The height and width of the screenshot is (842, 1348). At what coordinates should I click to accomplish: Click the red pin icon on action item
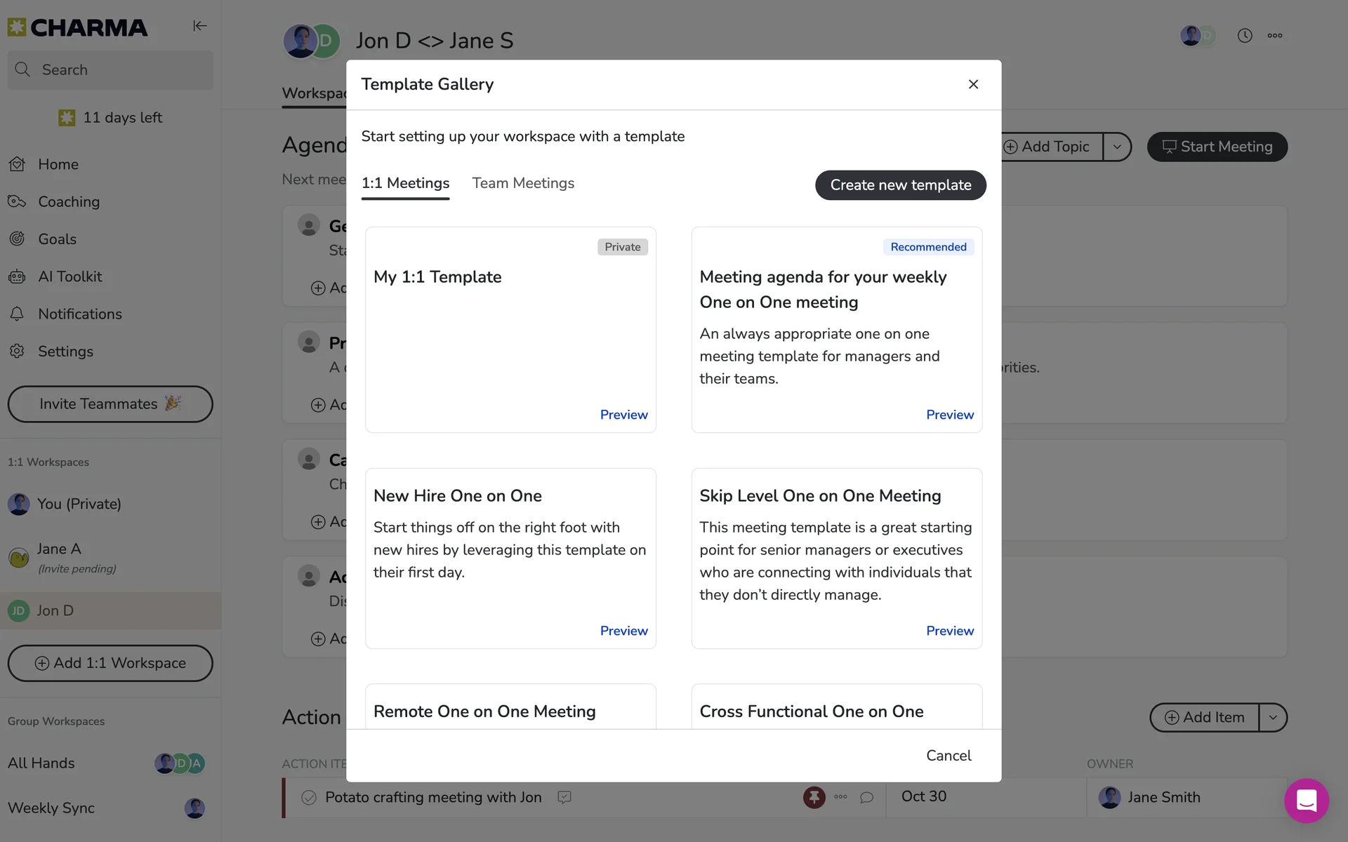click(x=814, y=797)
